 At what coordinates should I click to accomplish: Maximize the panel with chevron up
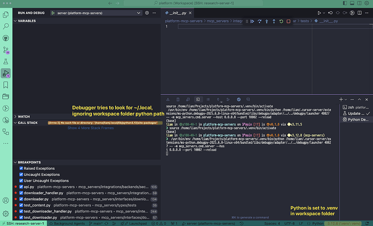(x=359, y=99)
